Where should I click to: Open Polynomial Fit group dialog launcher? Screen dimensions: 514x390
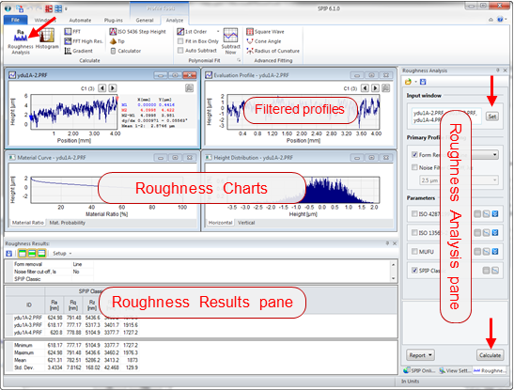click(239, 60)
